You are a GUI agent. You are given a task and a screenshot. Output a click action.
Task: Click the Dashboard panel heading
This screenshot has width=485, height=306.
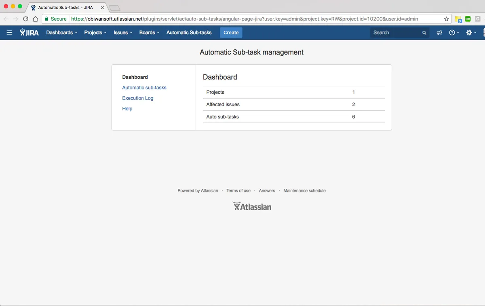coord(220,77)
